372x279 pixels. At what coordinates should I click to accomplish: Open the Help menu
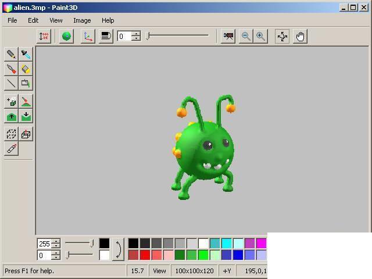point(108,20)
